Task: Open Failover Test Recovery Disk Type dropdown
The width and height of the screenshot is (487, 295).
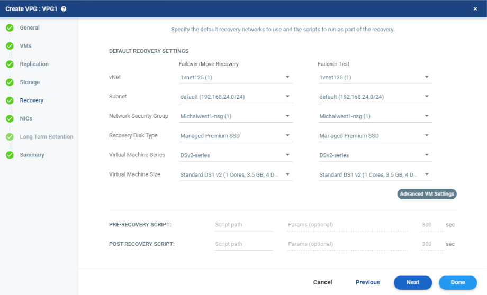Action: pyautogui.click(x=375, y=136)
